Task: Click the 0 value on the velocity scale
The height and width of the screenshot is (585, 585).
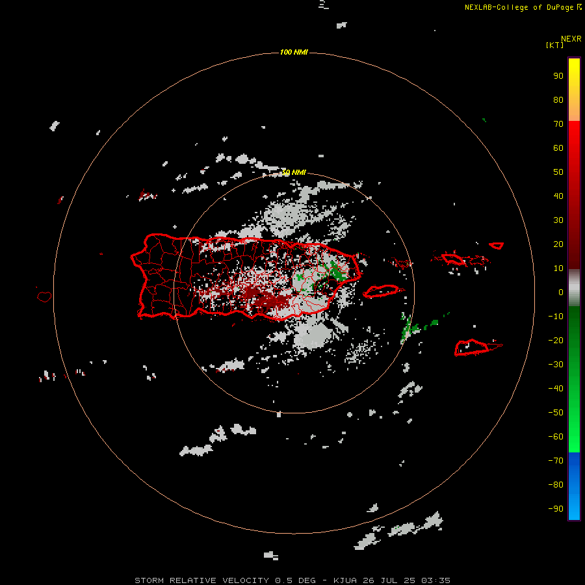Action: click(561, 292)
